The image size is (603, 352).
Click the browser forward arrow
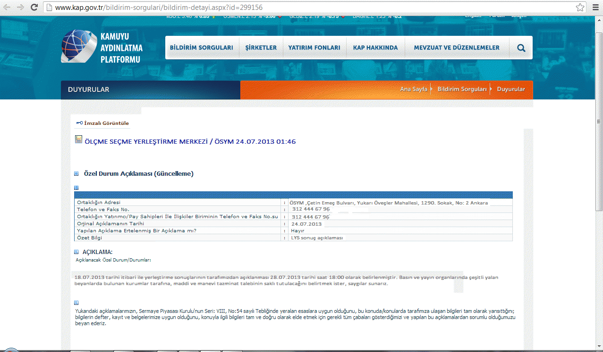pyautogui.click(x=20, y=8)
